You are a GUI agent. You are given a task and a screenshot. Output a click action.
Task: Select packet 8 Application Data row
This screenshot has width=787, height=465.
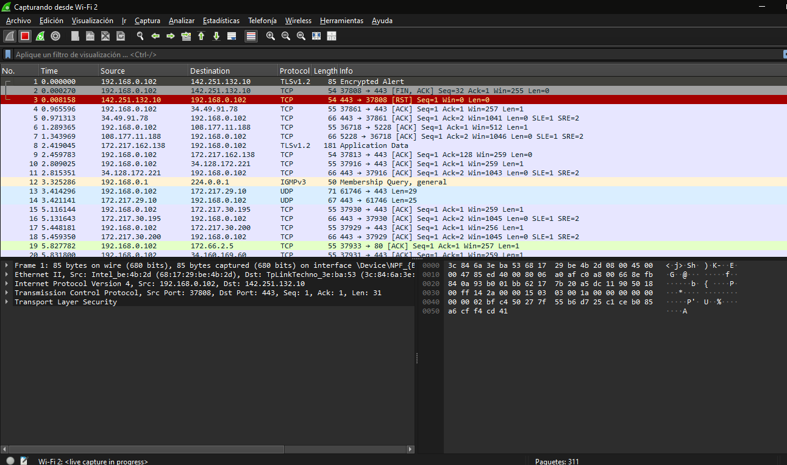(393, 145)
